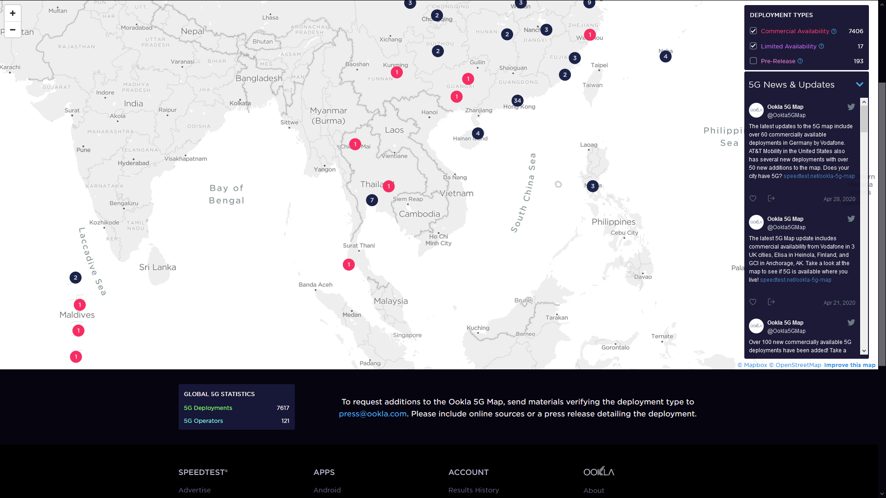Zoom out of the map
The image size is (886, 498).
coord(12,30)
